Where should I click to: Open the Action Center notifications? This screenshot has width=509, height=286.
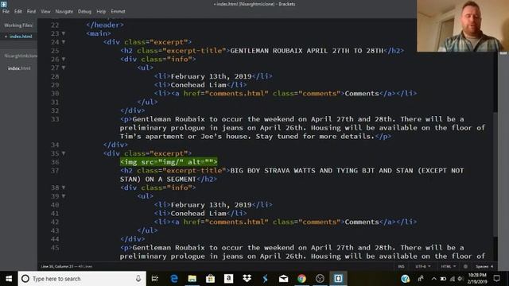(496, 279)
